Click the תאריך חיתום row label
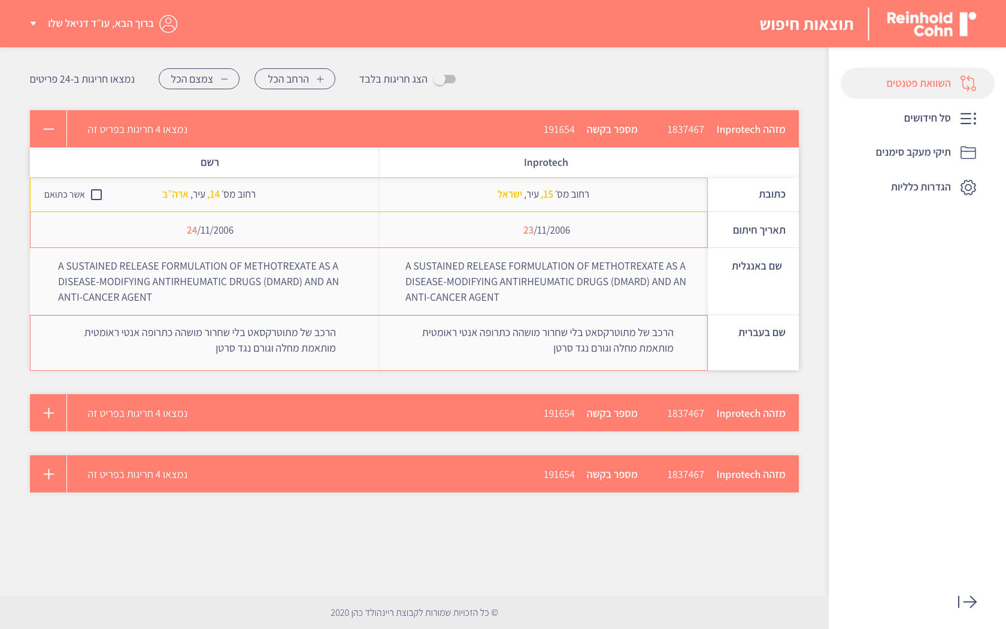Screen dimensions: 1006x629 (759, 230)
